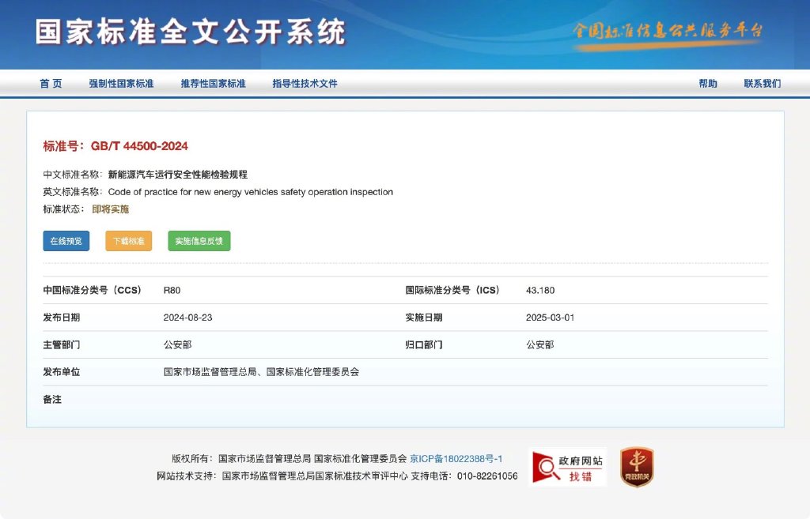Screen dimensions: 810x519
Task: Open the 首页 home menu item
Action: click(51, 84)
